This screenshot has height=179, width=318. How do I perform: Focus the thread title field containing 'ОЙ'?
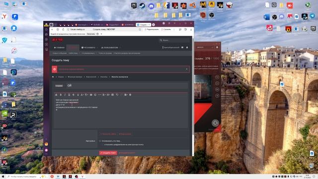point(127,86)
